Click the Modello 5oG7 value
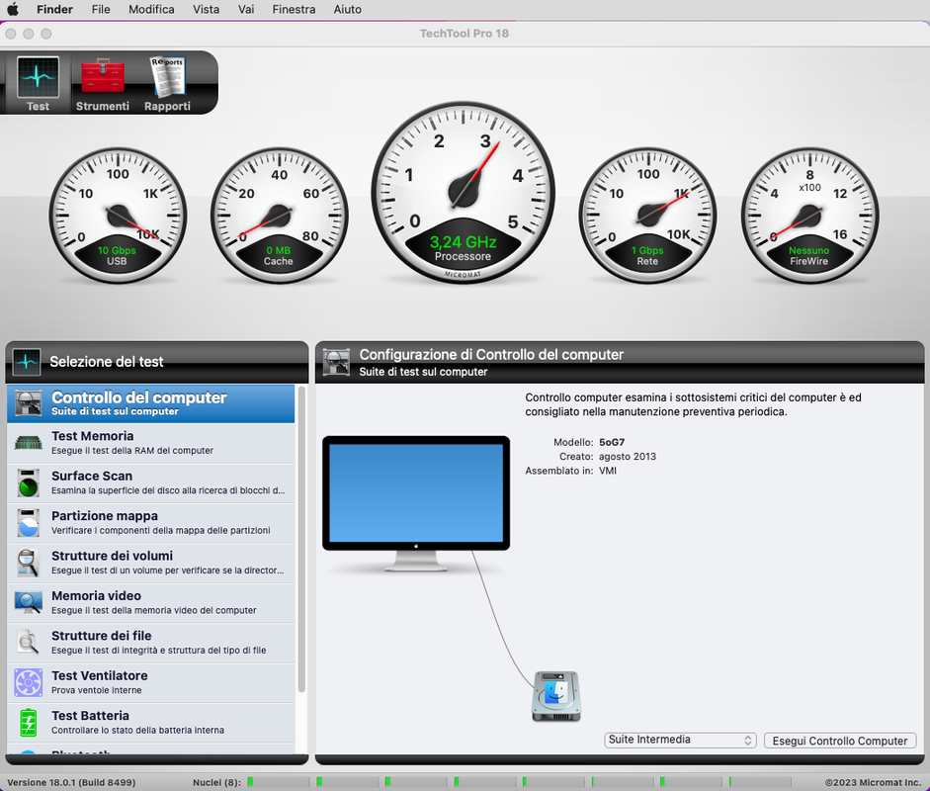 [x=612, y=442]
